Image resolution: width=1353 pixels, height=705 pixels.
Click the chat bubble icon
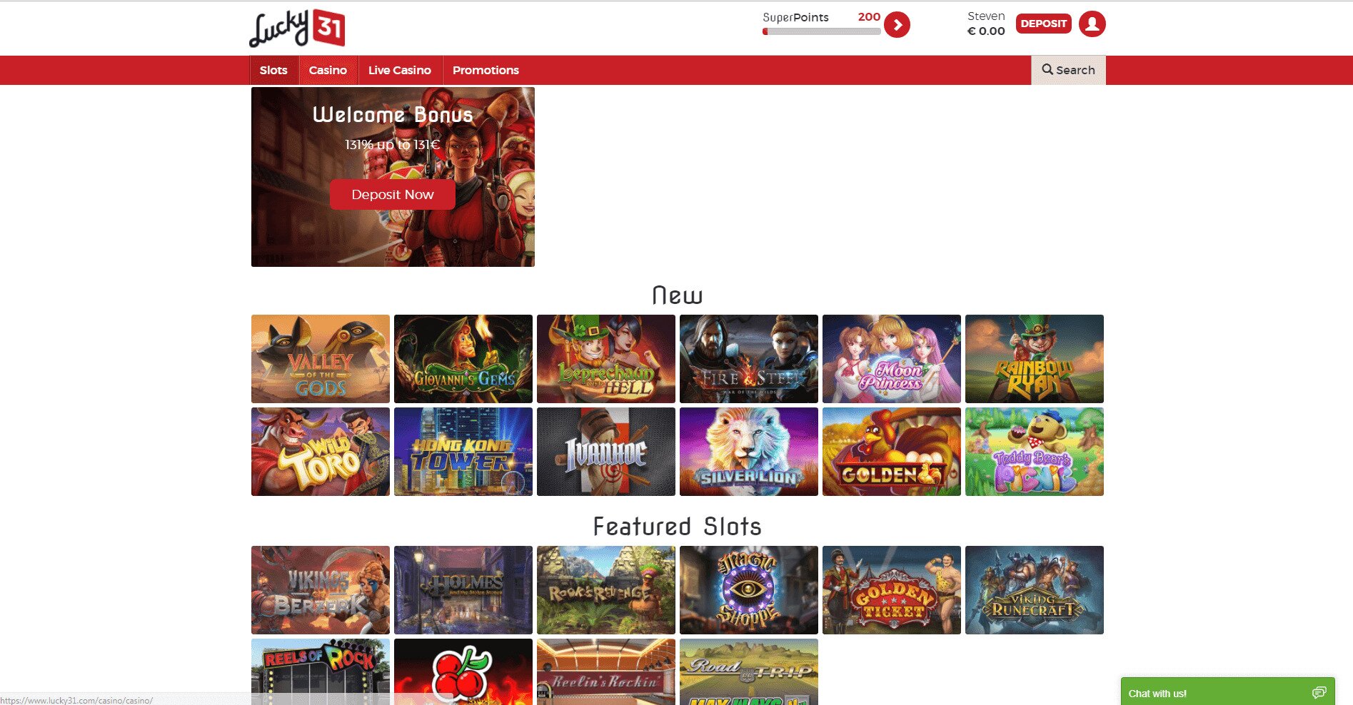[x=1319, y=693]
